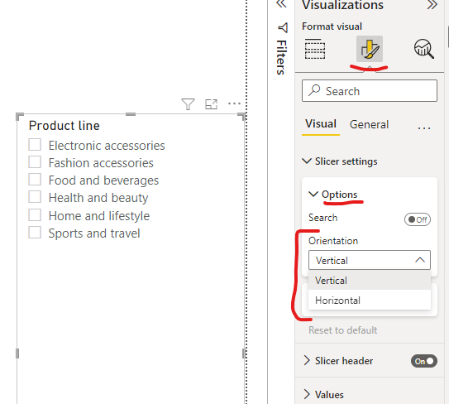Collapse the Slicer settings section
The width and height of the screenshot is (449, 404).
pos(307,161)
